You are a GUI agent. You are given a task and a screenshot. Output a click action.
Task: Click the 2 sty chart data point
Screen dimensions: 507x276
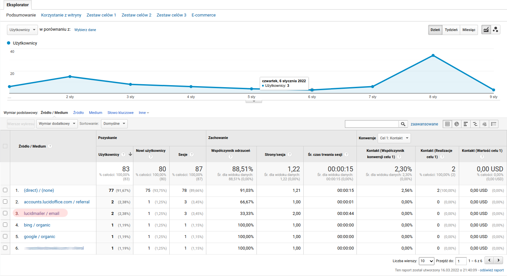[70, 77]
